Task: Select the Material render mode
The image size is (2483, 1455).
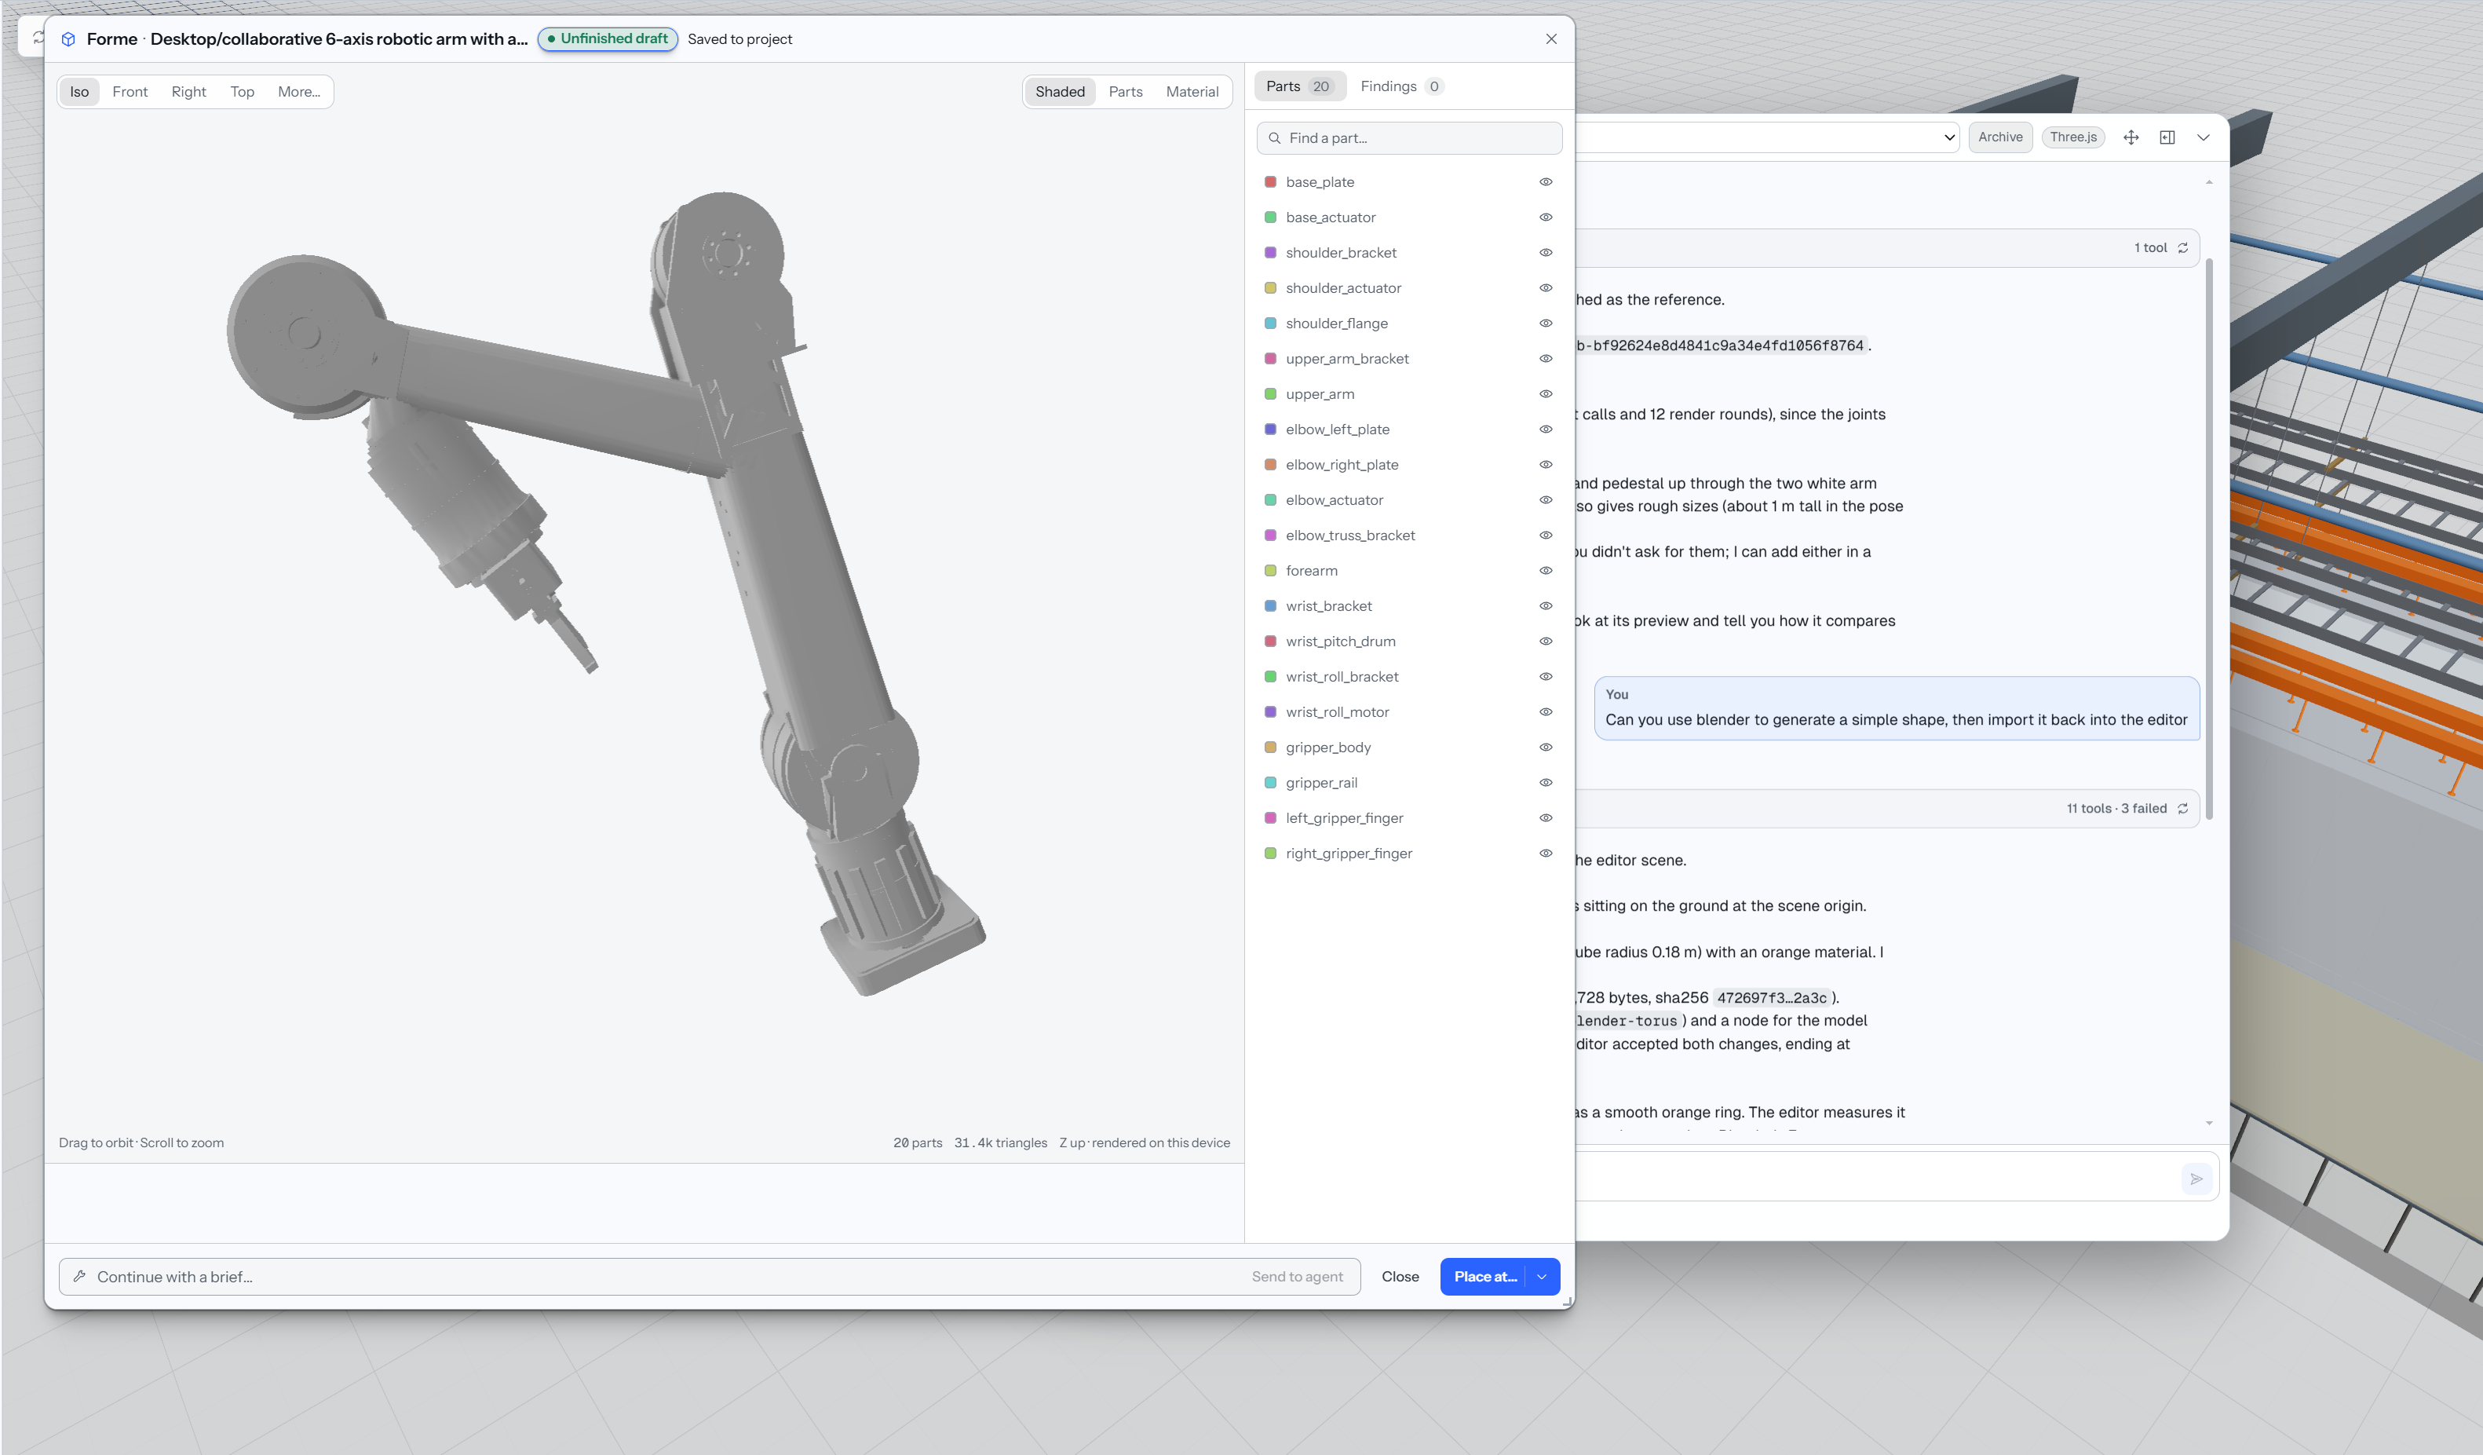Action: click(1191, 92)
